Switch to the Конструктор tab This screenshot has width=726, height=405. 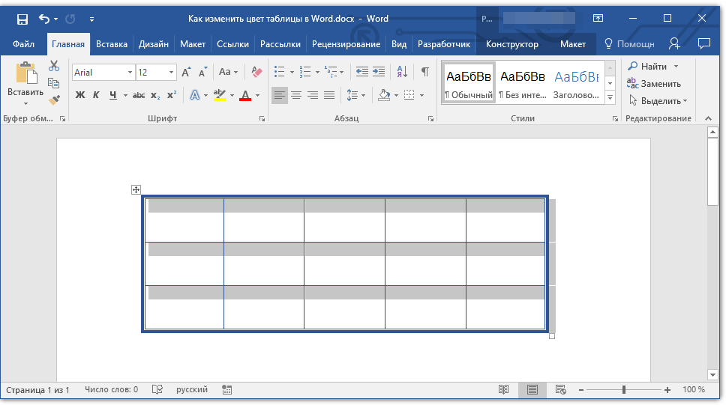click(x=511, y=44)
